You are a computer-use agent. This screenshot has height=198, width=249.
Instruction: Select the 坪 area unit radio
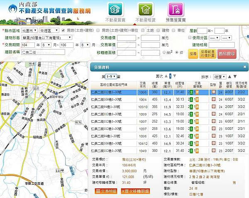tap(177, 52)
